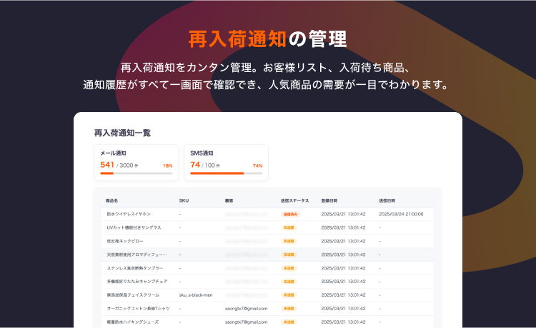This screenshot has height=328, width=536.
Task: Click the 送信済み status badge
Action: [290, 214]
